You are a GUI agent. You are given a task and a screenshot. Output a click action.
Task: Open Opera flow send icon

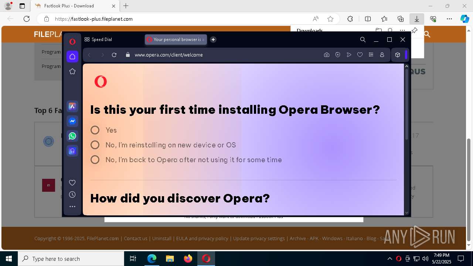pyautogui.click(x=349, y=55)
